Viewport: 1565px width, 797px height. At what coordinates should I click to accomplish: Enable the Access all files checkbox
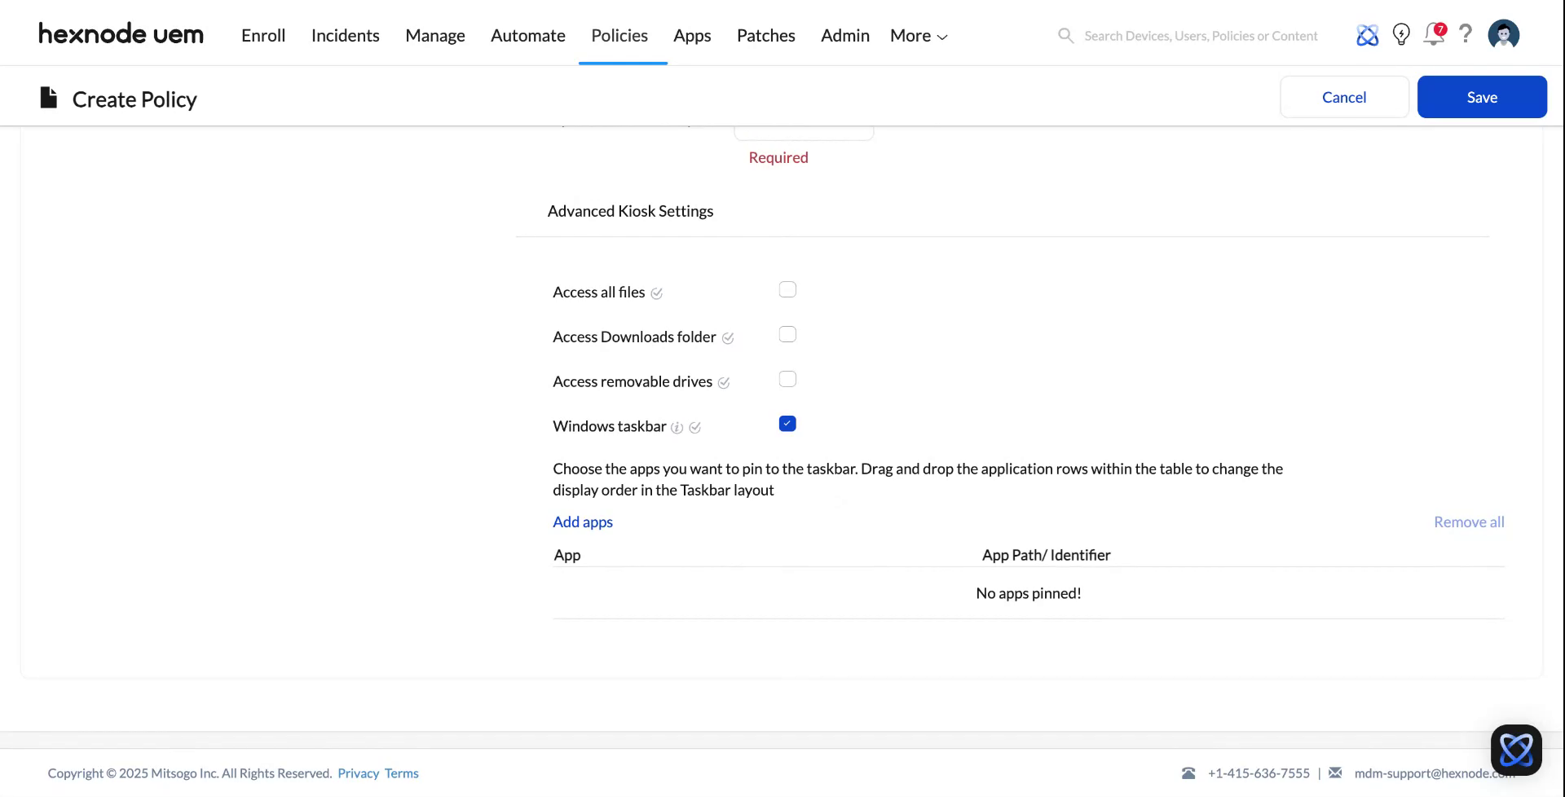(787, 290)
